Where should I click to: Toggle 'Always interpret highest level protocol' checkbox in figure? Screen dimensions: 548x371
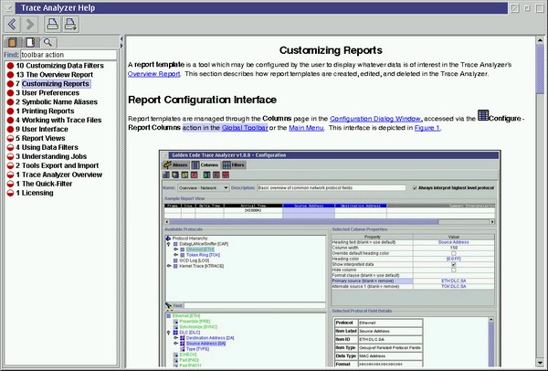415,187
